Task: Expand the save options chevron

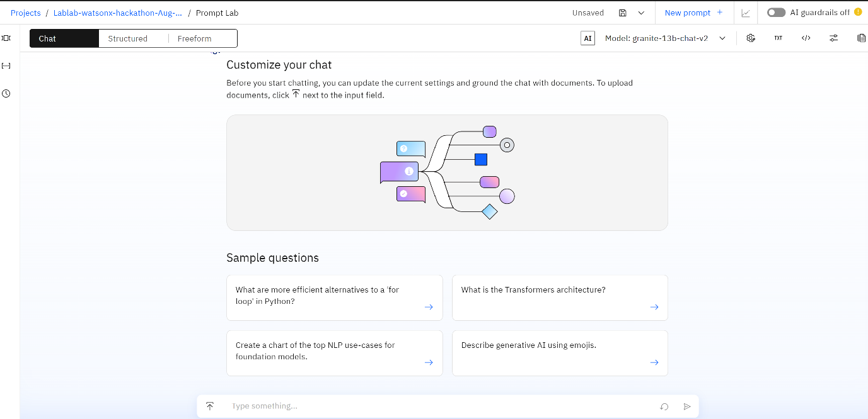Action: click(641, 13)
